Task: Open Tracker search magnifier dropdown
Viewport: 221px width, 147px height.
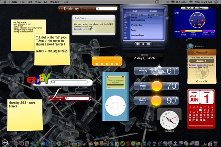Action: (67, 98)
